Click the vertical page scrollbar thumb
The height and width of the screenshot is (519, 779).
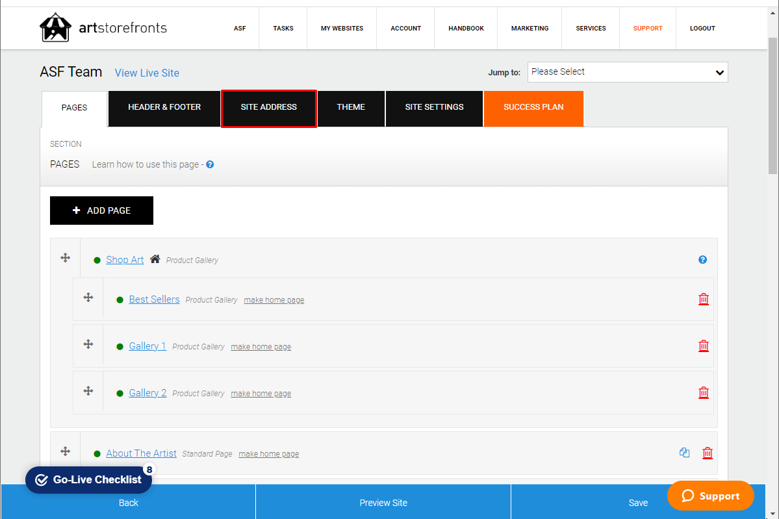(773, 105)
